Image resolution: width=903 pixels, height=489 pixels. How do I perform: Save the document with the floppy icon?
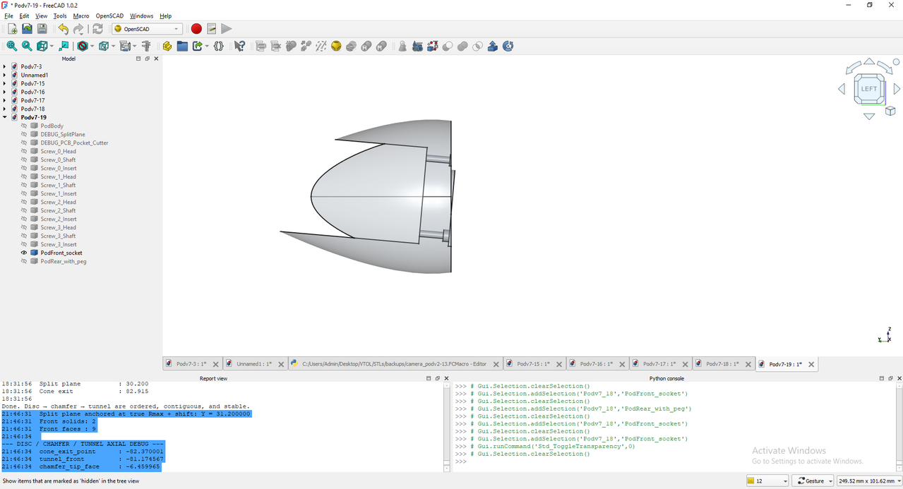42,29
